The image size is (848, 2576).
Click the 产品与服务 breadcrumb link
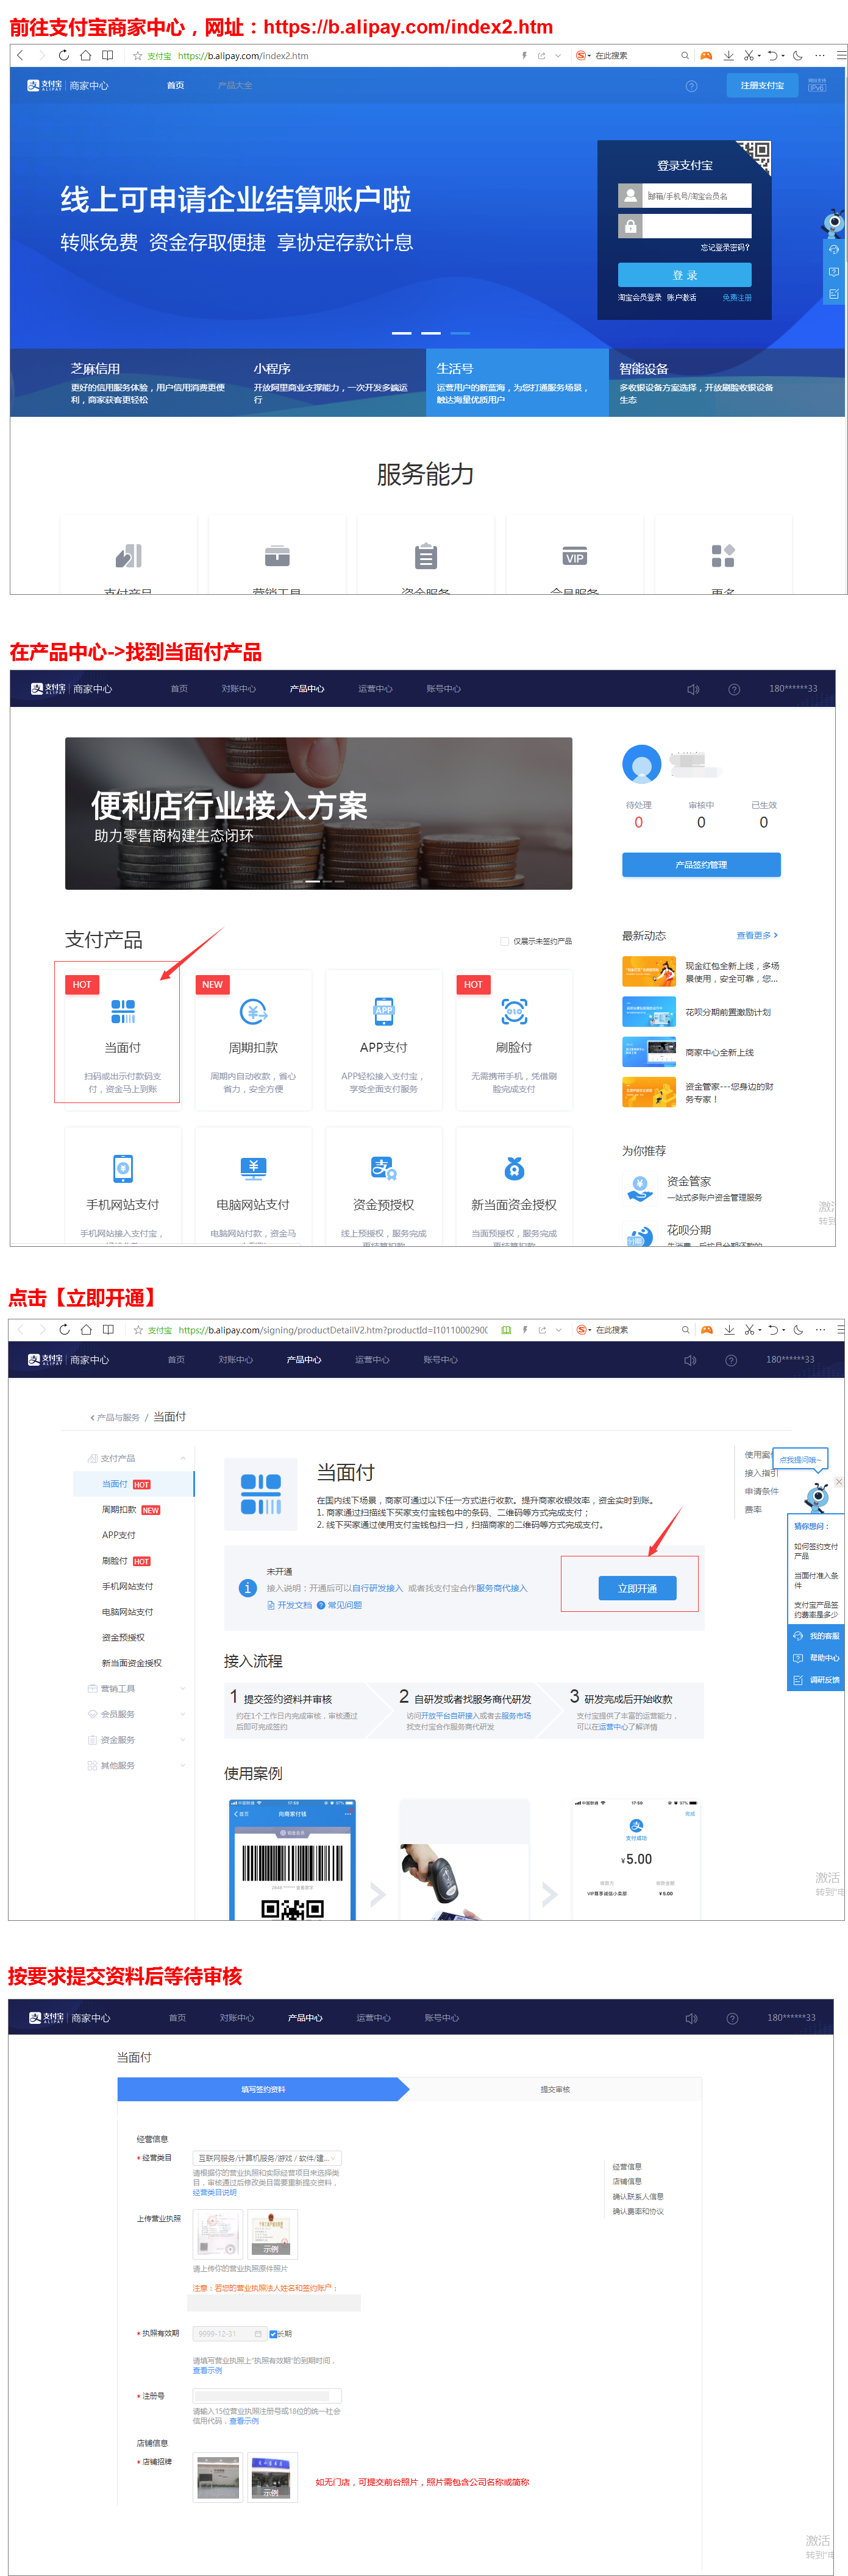coord(118,1417)
